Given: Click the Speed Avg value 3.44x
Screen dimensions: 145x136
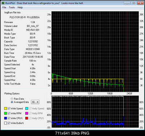Looking at the screenshot, I should (x=33, y=72).
